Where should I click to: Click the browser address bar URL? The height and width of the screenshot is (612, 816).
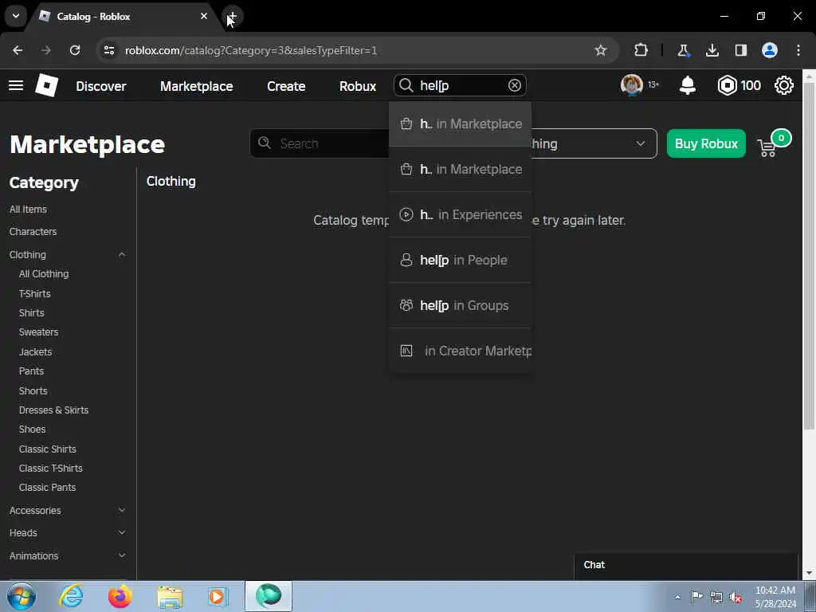[x=251, y=50]
